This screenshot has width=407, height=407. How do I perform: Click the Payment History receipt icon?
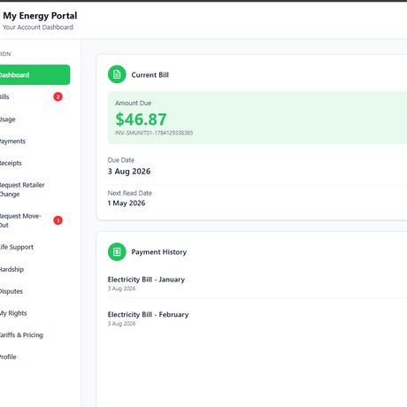[x=117, y=251]
